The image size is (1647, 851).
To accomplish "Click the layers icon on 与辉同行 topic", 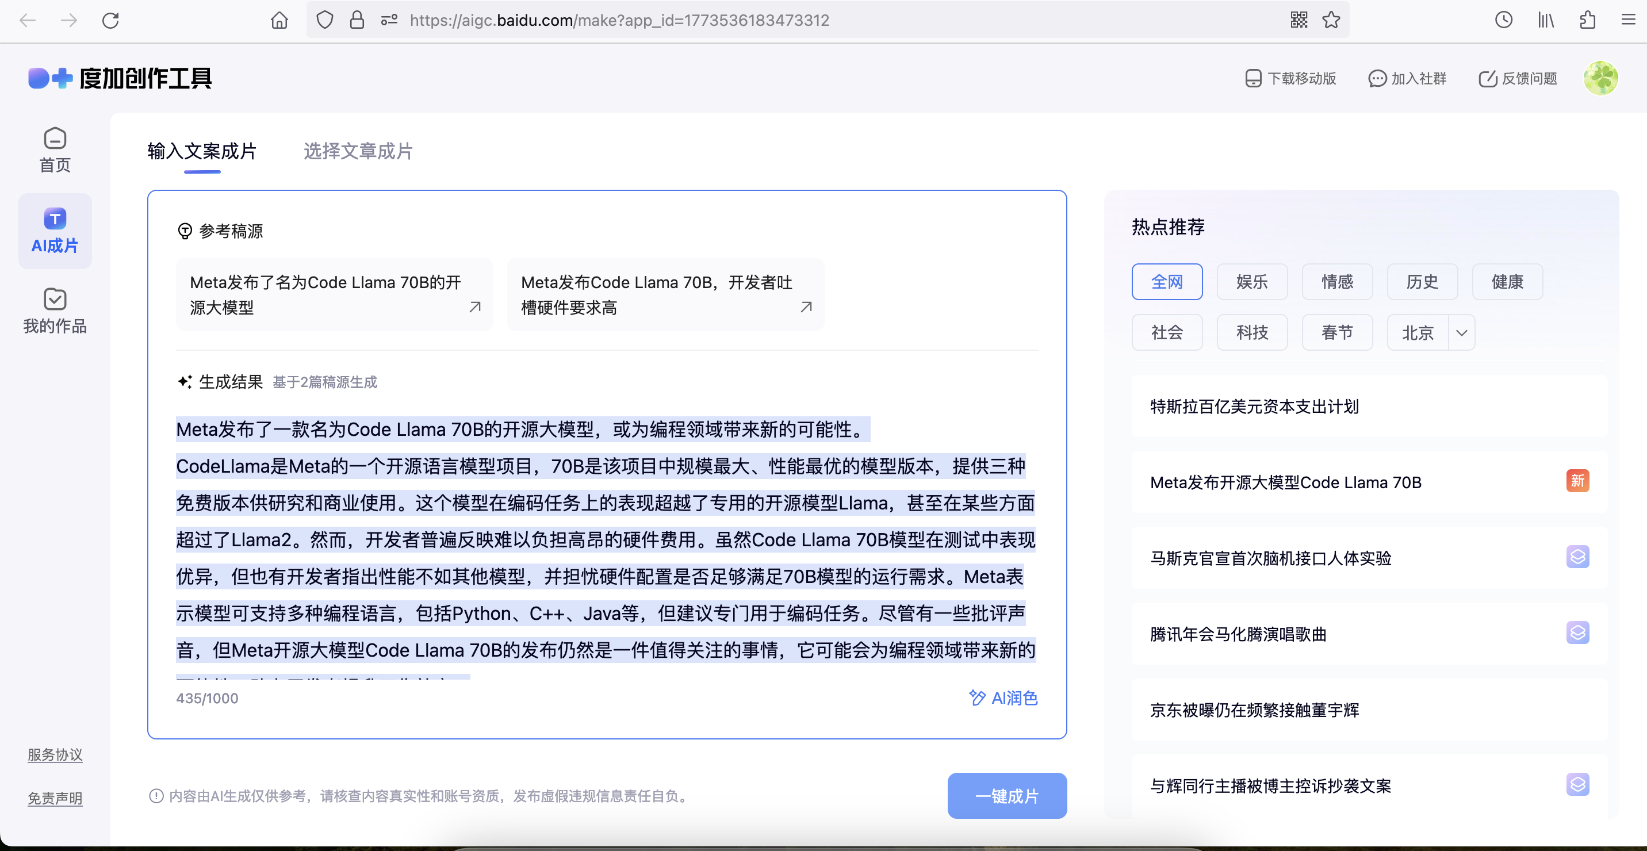I will pyautogui.click(x=1577, y=784).
